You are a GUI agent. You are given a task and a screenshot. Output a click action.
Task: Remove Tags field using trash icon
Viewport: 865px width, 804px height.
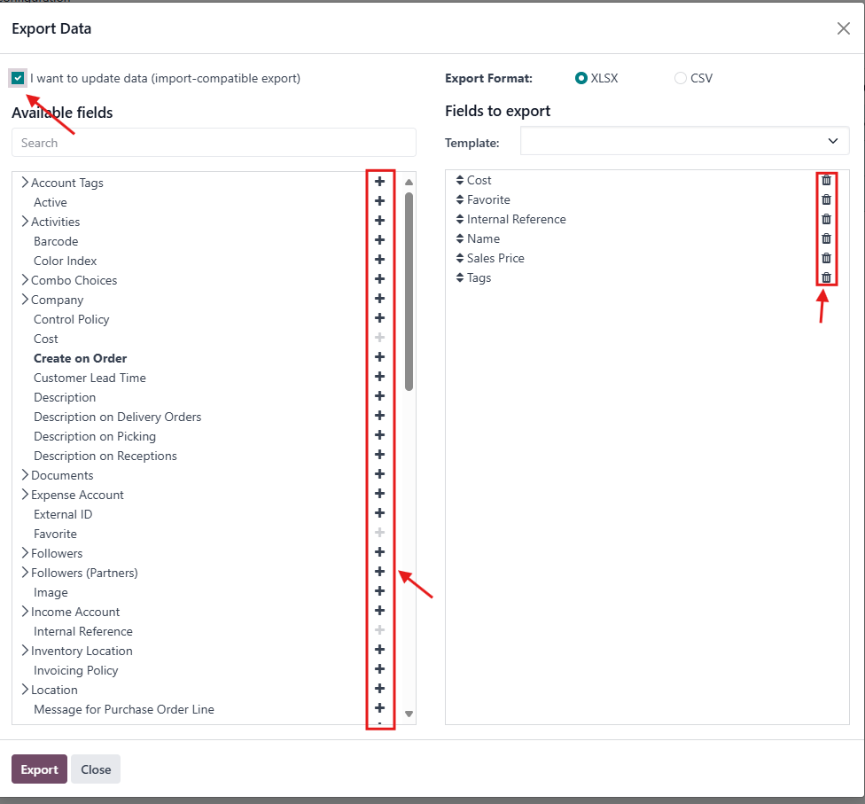coord(826,277)
